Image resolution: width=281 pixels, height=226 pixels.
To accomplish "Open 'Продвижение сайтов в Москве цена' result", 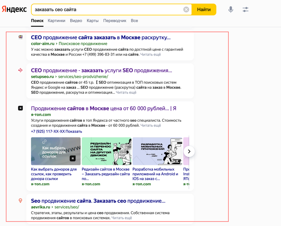I will tap(104, 109).
